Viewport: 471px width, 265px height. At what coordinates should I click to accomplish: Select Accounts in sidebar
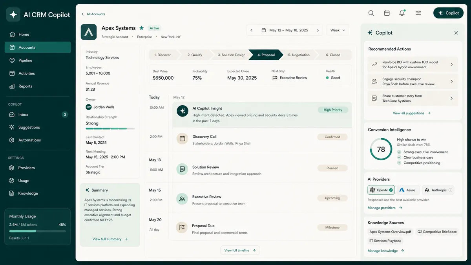(38, 47)
